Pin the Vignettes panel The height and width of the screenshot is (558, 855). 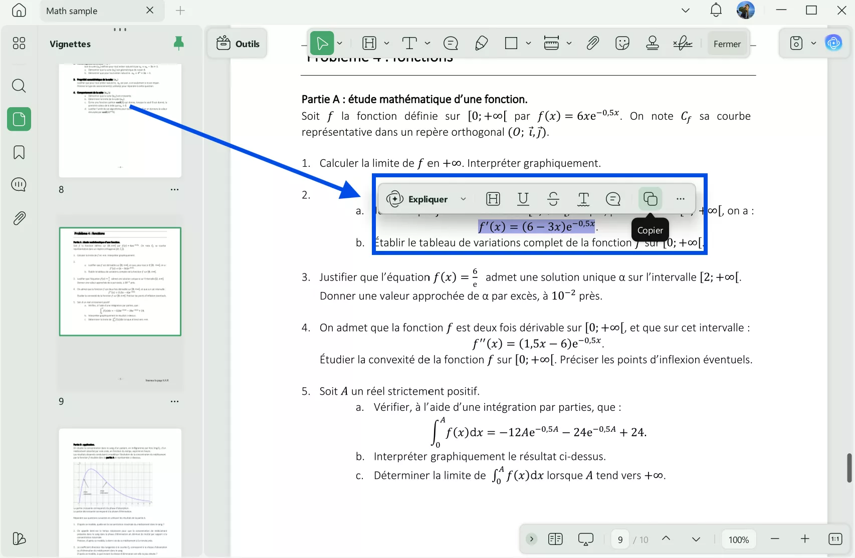pos(178,44)
